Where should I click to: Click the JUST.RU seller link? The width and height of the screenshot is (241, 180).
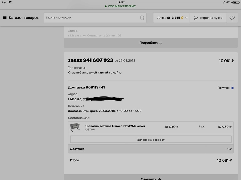pyautogui.click(x=90, y=130)
